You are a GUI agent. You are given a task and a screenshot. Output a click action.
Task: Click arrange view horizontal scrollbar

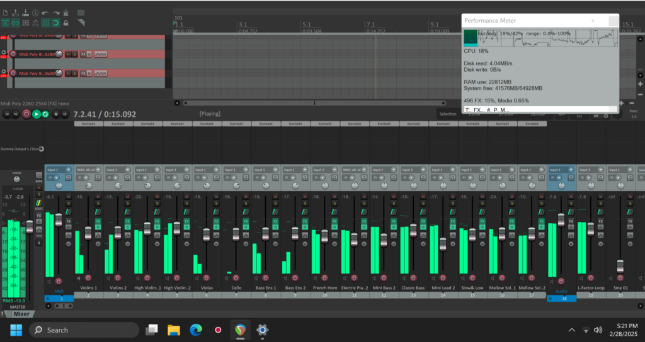point(314,103)
